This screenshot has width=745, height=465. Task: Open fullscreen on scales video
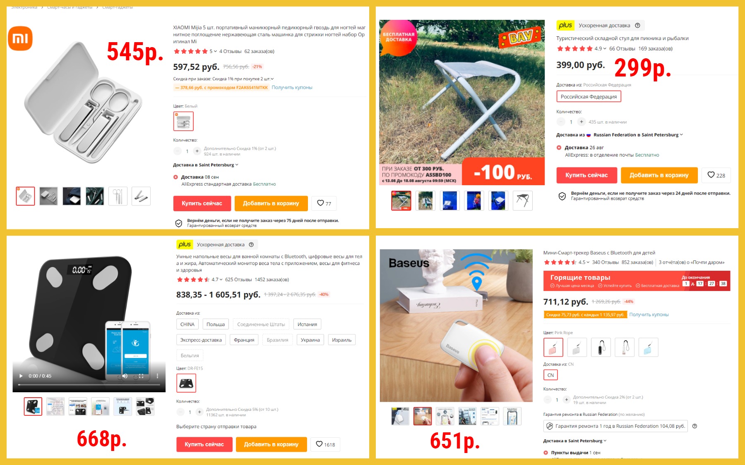point(141,376)
